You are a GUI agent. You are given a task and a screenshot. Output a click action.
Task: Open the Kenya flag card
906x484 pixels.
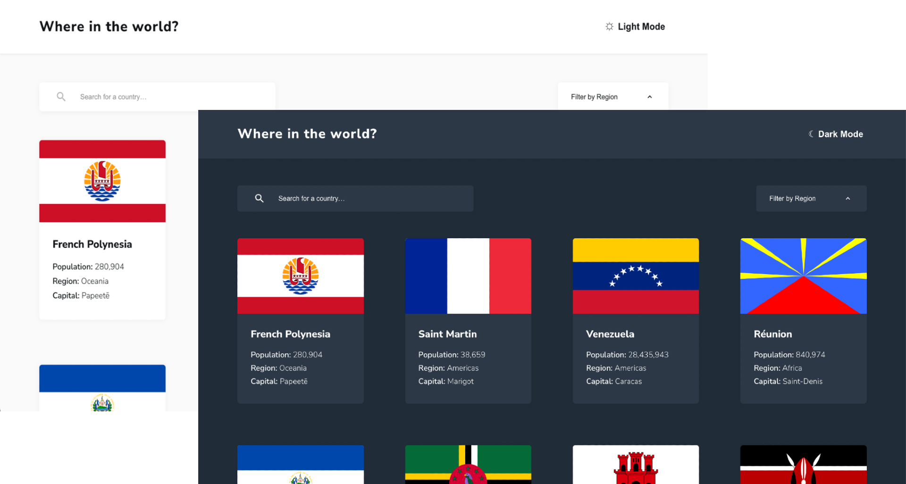[804, 465]
